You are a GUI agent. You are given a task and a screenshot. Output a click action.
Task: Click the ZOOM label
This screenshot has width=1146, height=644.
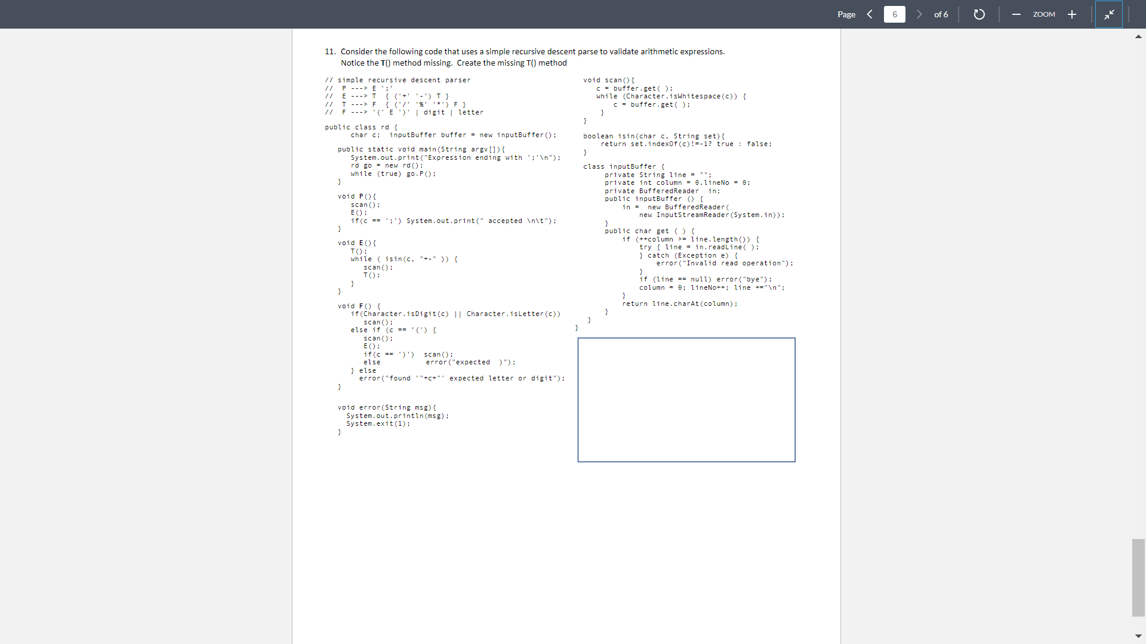1044,14
